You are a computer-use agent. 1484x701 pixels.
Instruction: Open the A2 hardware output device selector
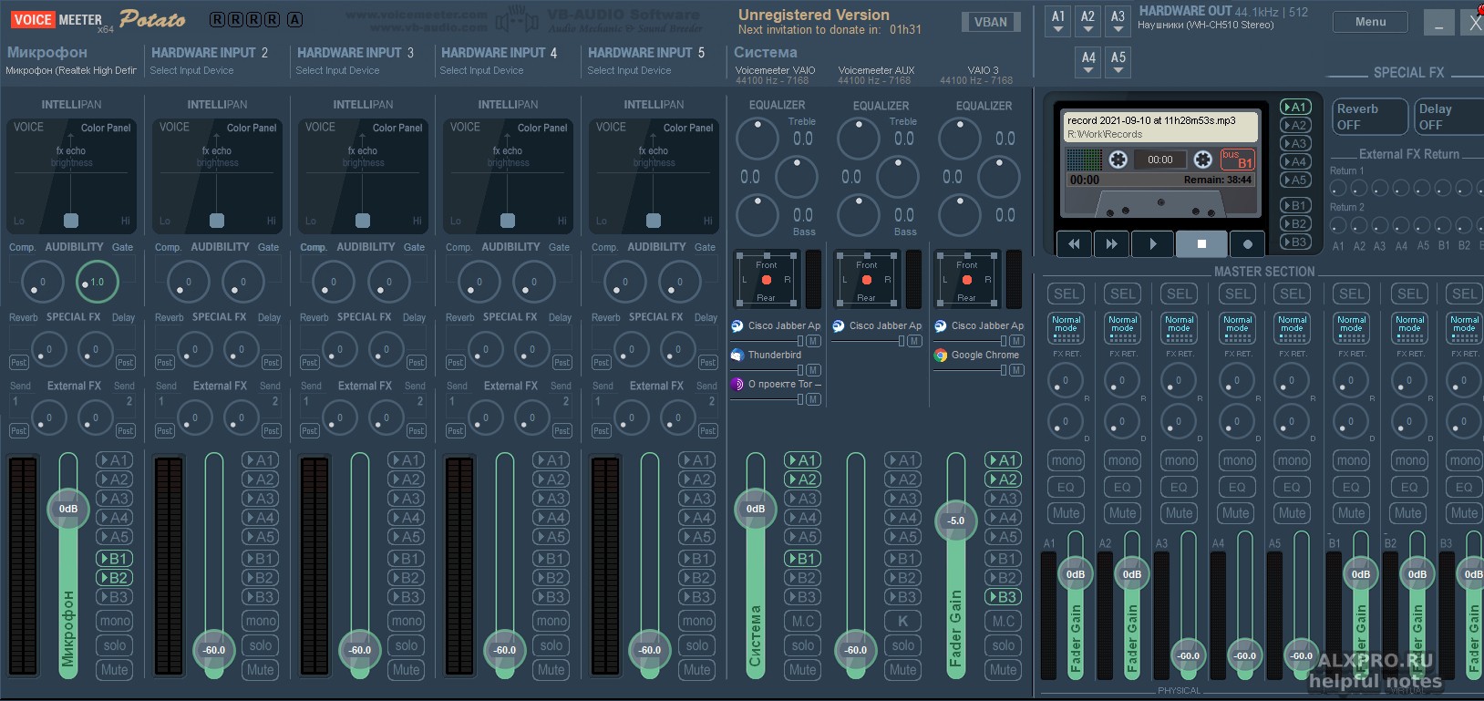[1088, 21]
